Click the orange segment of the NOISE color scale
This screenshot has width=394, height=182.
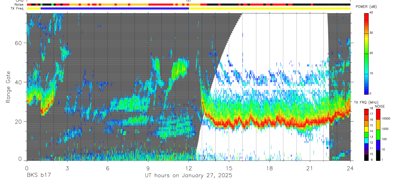[x=378, y=125]
